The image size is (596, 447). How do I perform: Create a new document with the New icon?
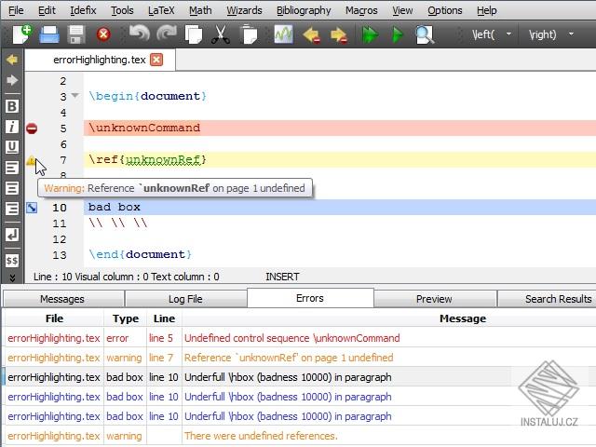tap(22, 34)
